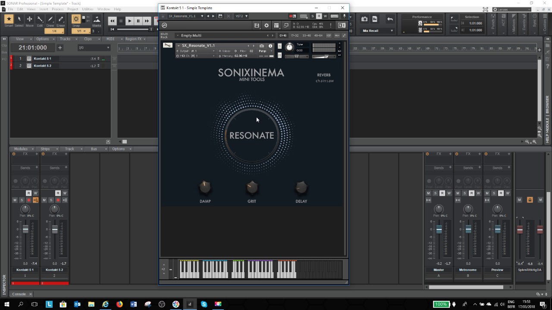Click the RESONATE center dial
The width and height of the screenshot is (552, 310).
[x=251, y=135]
